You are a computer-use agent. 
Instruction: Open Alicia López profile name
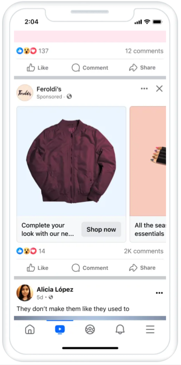point(55,290)
